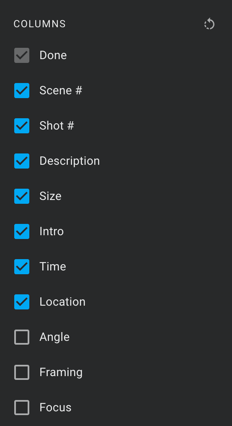Image resolution: width=232 pixels, height=426 pixels.
Task: Toggle the greyed-out Done checkbox
Action: [22, 55]
